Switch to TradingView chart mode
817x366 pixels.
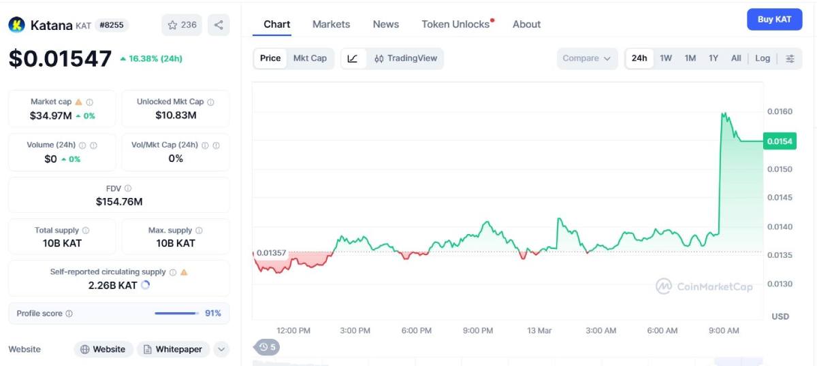pos(405,59)
